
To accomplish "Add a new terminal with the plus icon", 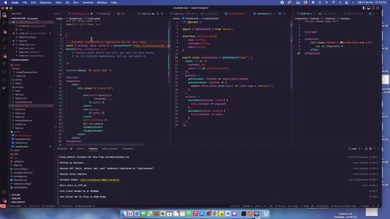I will (x=360, y=148).
